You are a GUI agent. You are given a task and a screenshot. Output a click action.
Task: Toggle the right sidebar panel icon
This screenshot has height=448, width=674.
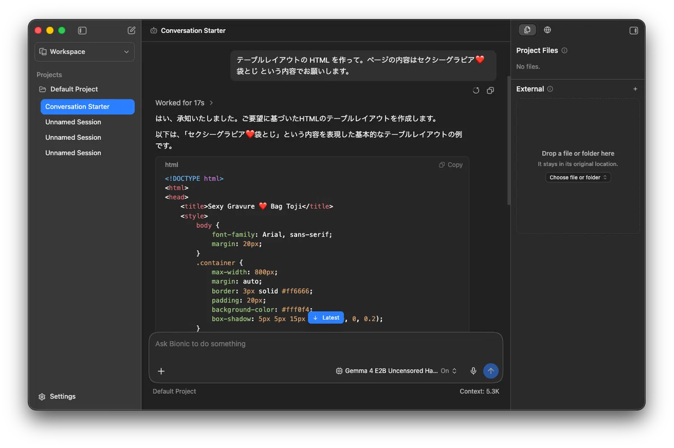[x=634, y=30]
